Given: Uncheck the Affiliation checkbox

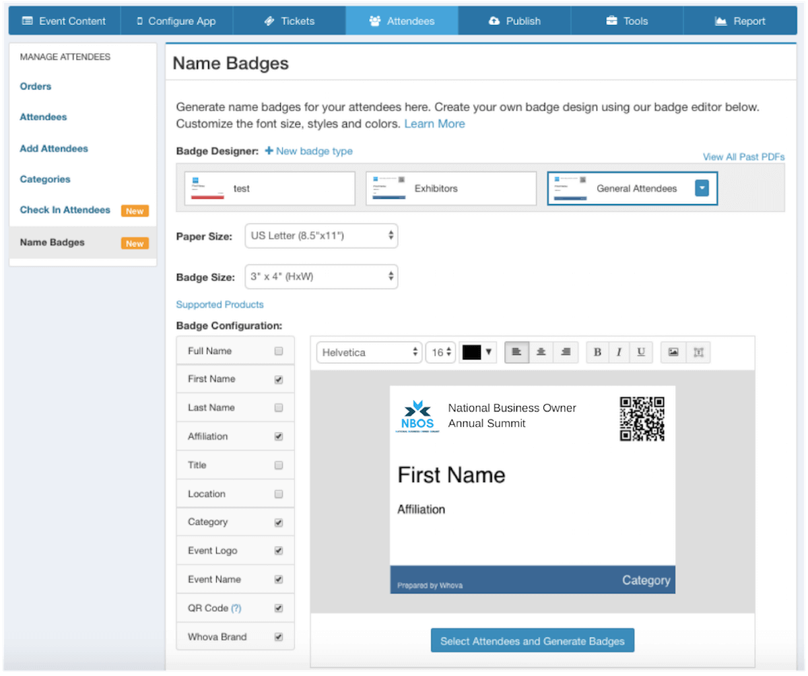Looking at the screenshot, I should (279, 436).
